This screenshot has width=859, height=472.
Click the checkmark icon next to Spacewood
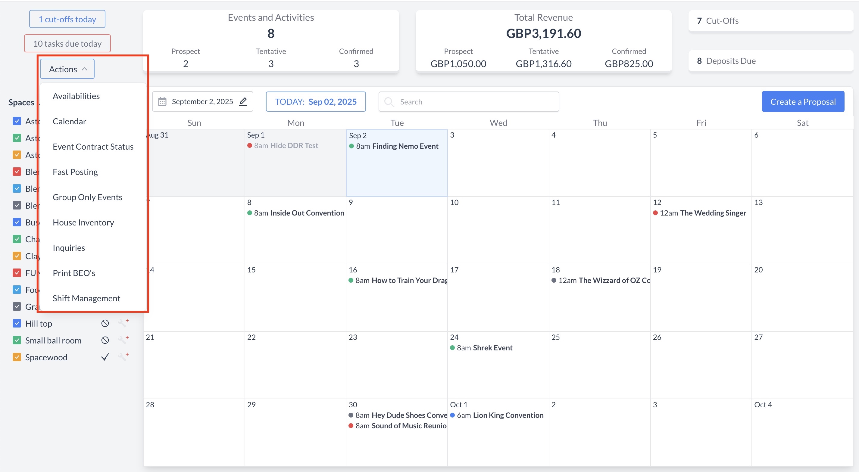click(105, 357)
